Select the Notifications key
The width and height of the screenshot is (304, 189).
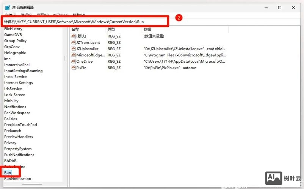15,107
